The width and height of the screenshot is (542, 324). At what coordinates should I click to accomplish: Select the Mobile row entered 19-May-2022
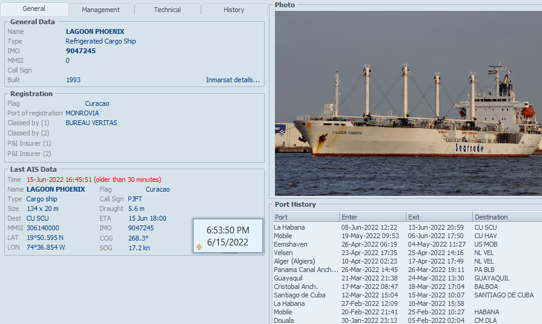[x=407, y=236]
